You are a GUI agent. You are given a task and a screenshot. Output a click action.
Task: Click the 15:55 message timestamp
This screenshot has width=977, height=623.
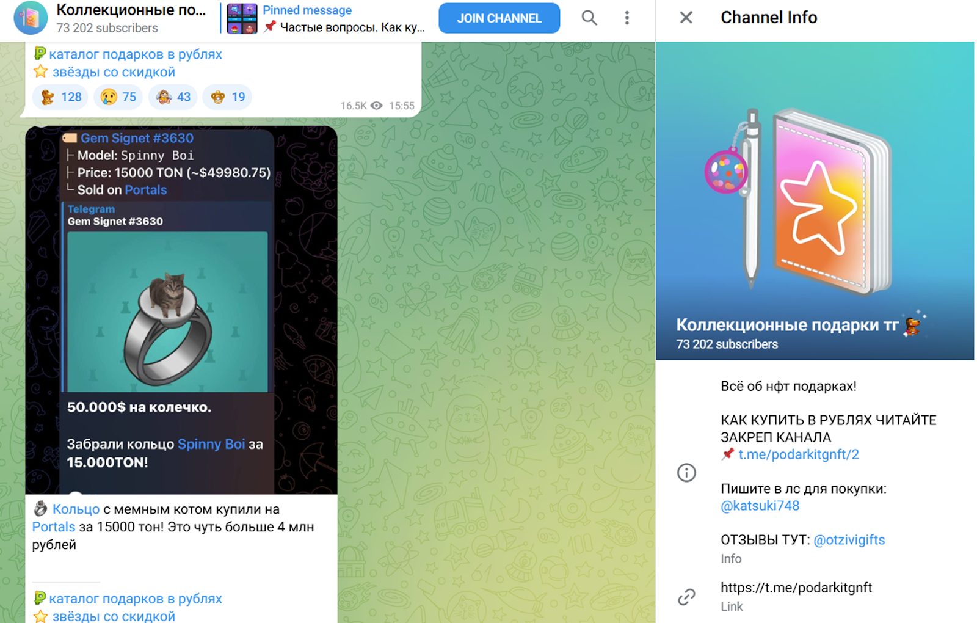[402, 106]
